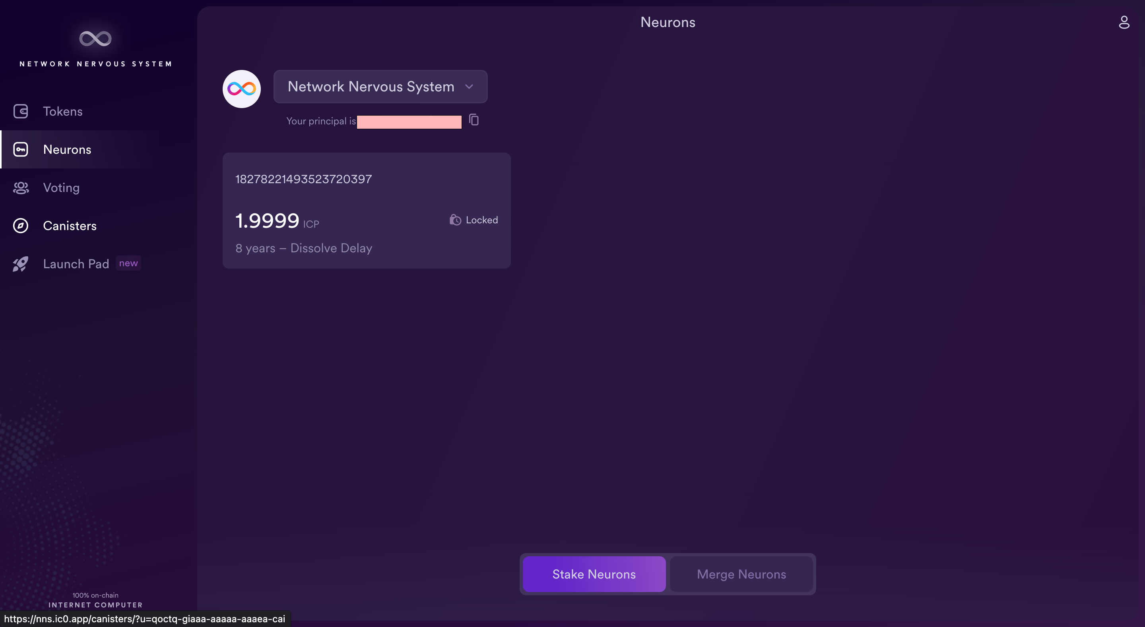
Task: Click the new badge beside Launch Pad
Action: point(128,263)
